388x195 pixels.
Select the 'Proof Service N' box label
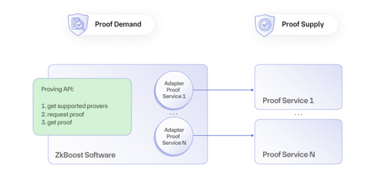289,155
